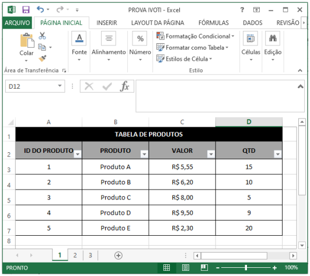Switch to Page Layout view in status bar

pos(186,268)
